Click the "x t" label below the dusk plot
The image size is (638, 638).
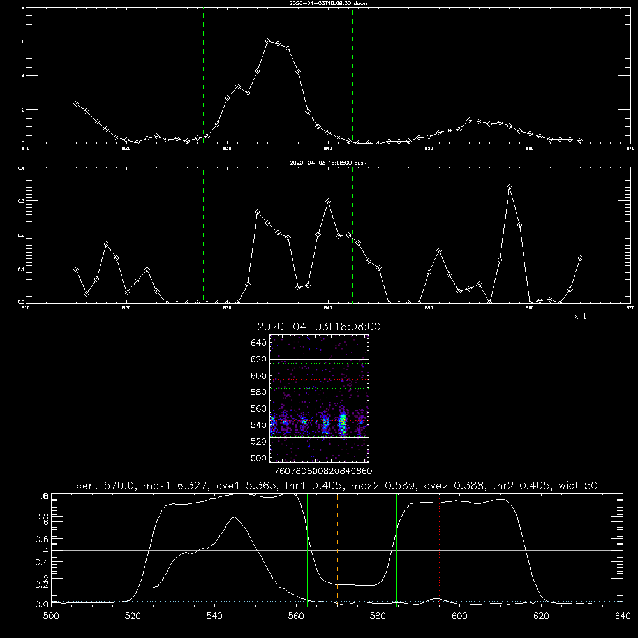pyautogui.click(x=581, y=316)
